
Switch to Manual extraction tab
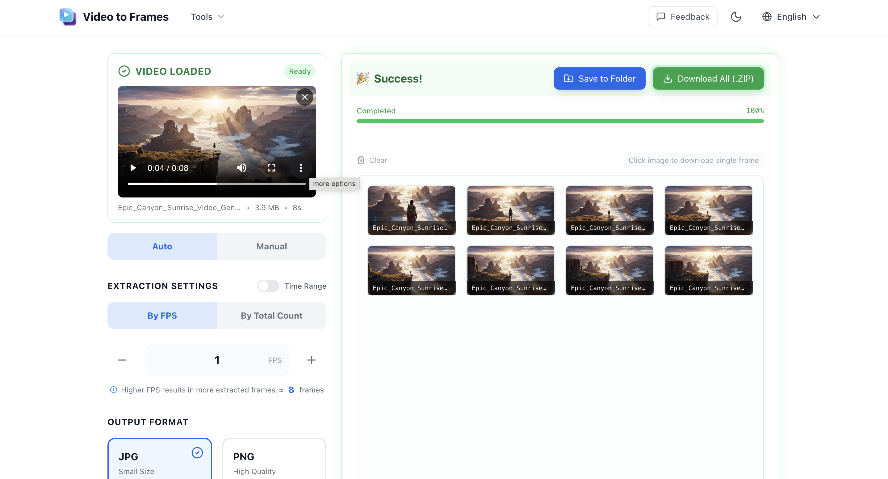point(272,246)
